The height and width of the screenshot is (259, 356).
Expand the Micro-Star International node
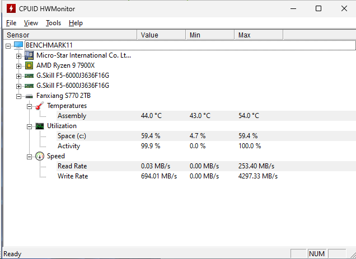(x=19, y=56)
